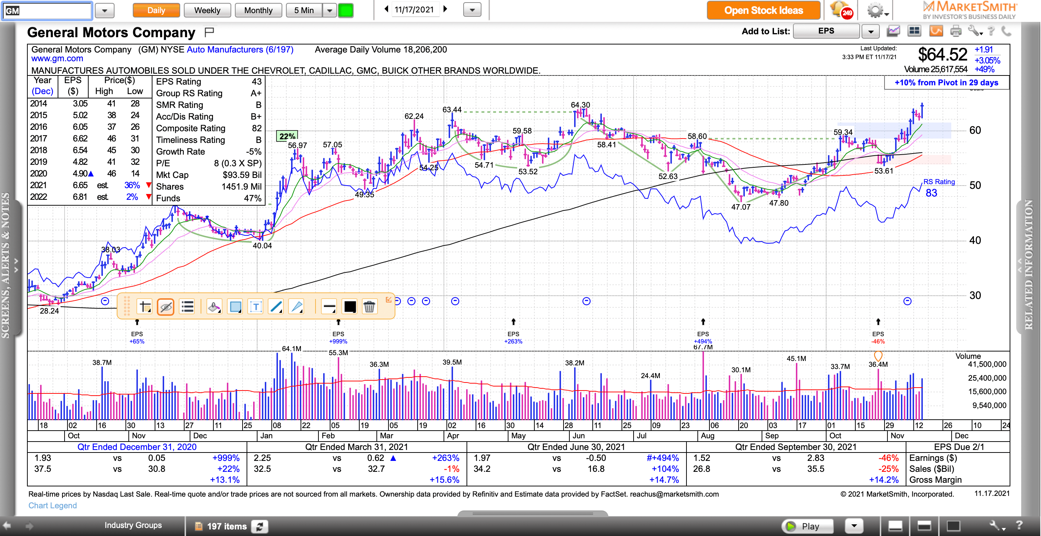Viewport: 1041px width, 536px height.
Task: Open settings gear menu
Action: (877, 11)
